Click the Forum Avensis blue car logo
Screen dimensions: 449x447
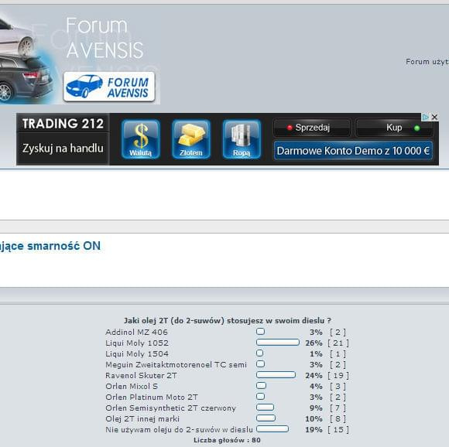(x=109, y=87)
